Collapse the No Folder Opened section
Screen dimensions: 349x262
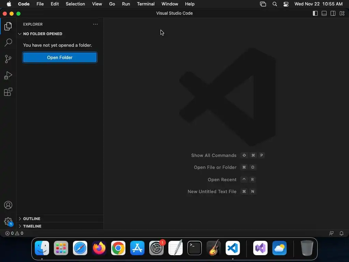60,34
